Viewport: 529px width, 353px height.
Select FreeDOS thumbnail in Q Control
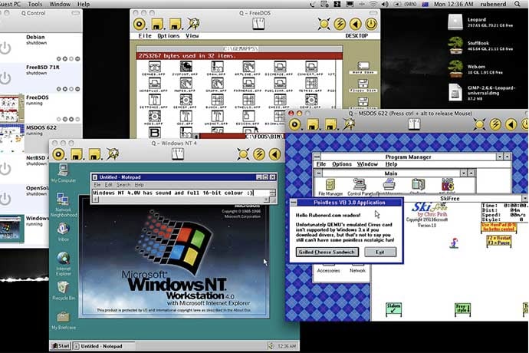click(11, 108)
